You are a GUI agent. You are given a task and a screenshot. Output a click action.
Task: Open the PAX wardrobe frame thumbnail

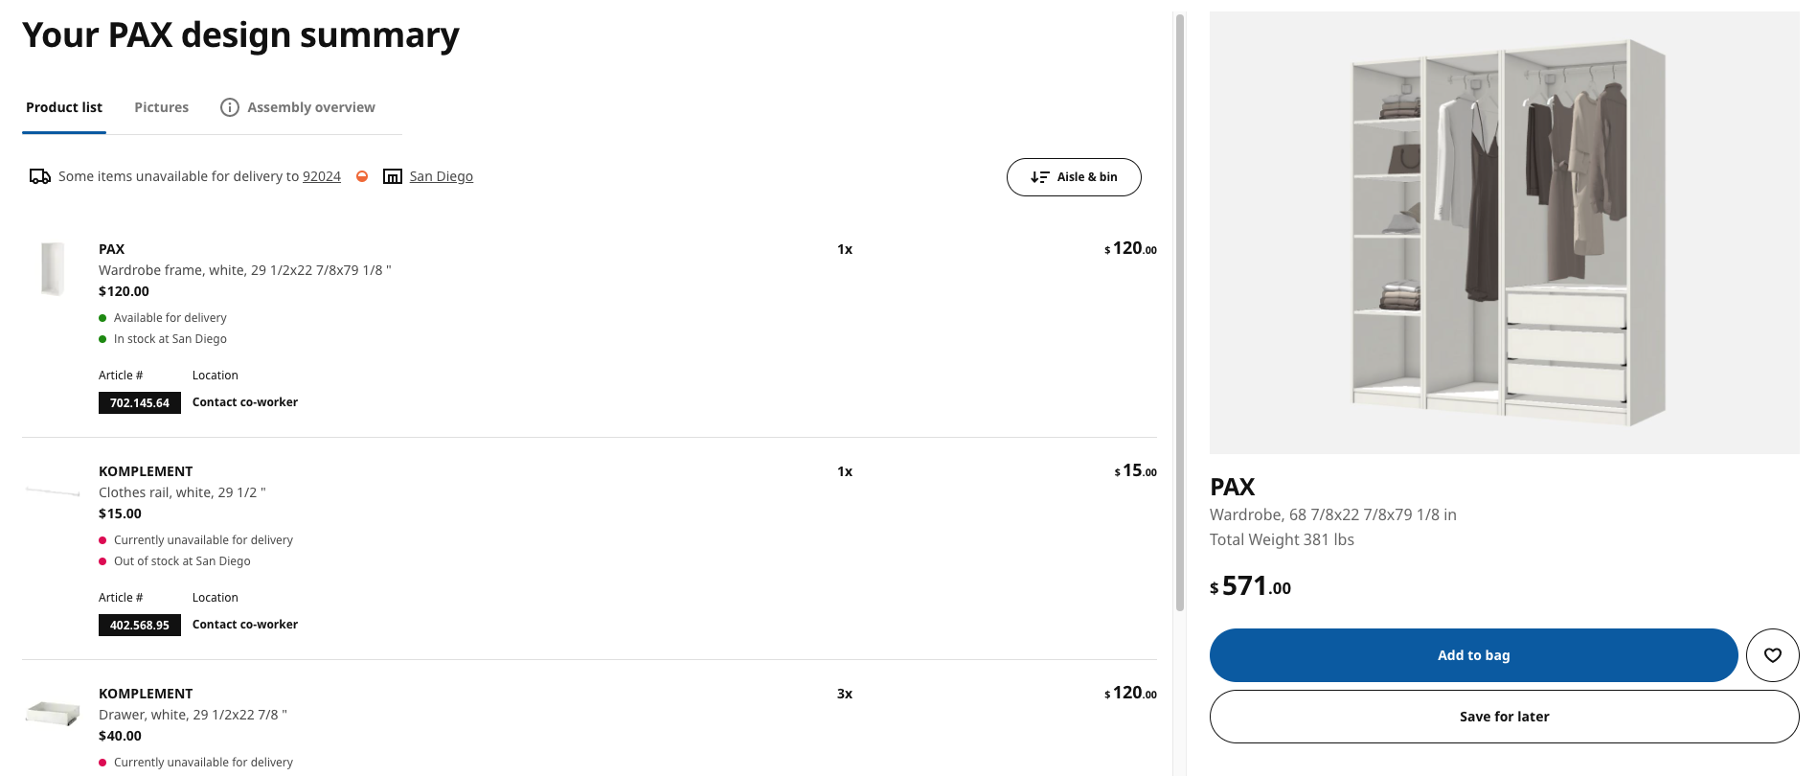[x=53, y=268]
